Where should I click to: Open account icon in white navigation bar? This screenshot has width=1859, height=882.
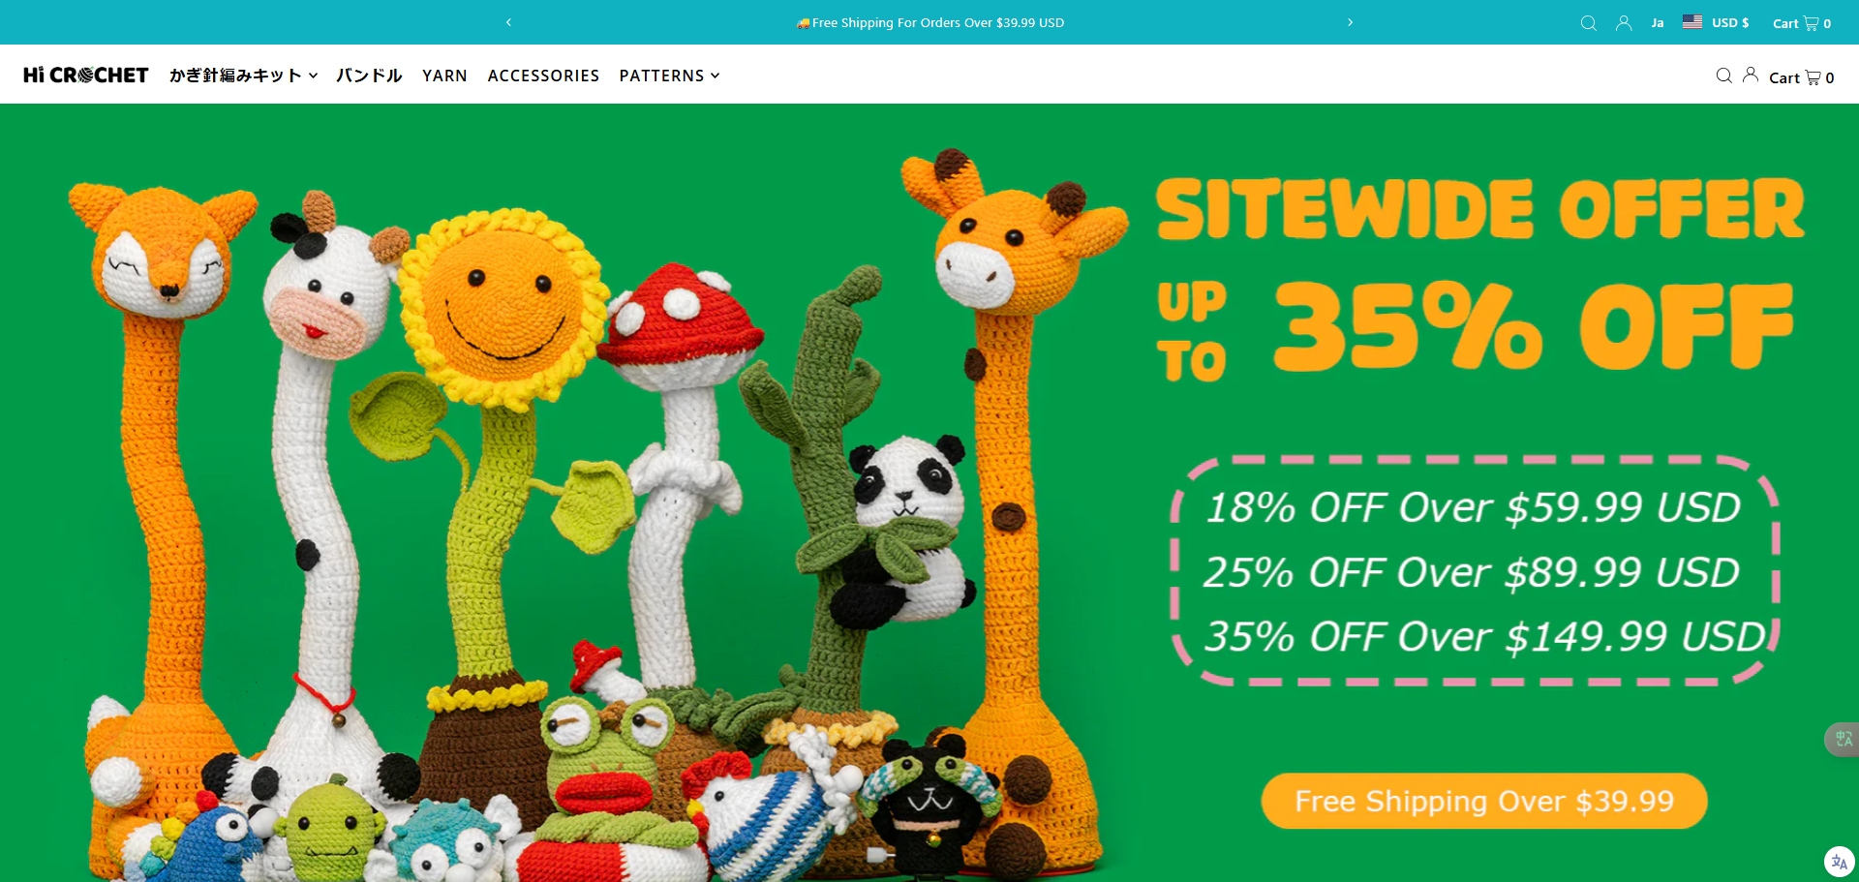1751,75
